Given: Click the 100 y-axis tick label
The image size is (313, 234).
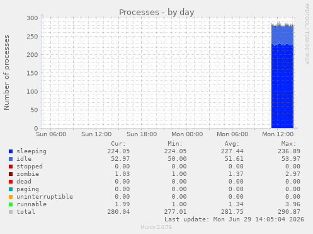Looking at the screenshot, I should click(32, 91).
